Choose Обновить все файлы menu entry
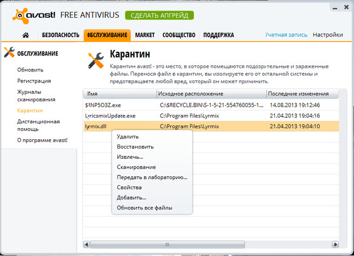This screenshot has height=256, width=354. [145, 208]
